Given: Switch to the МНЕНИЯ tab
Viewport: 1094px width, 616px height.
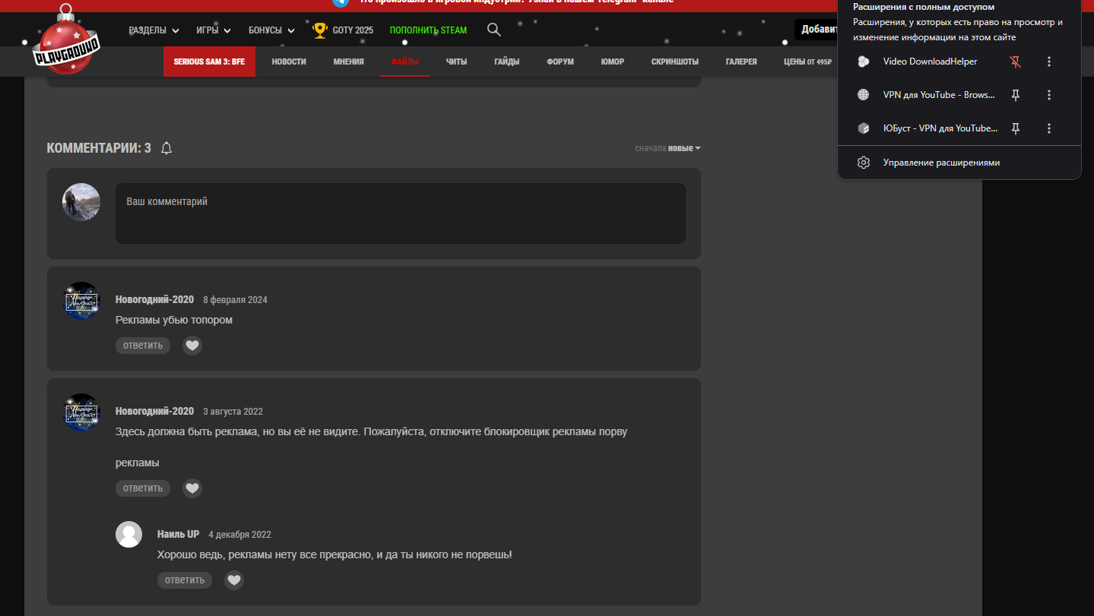Looking at the screenshot, I should [348, 62].
